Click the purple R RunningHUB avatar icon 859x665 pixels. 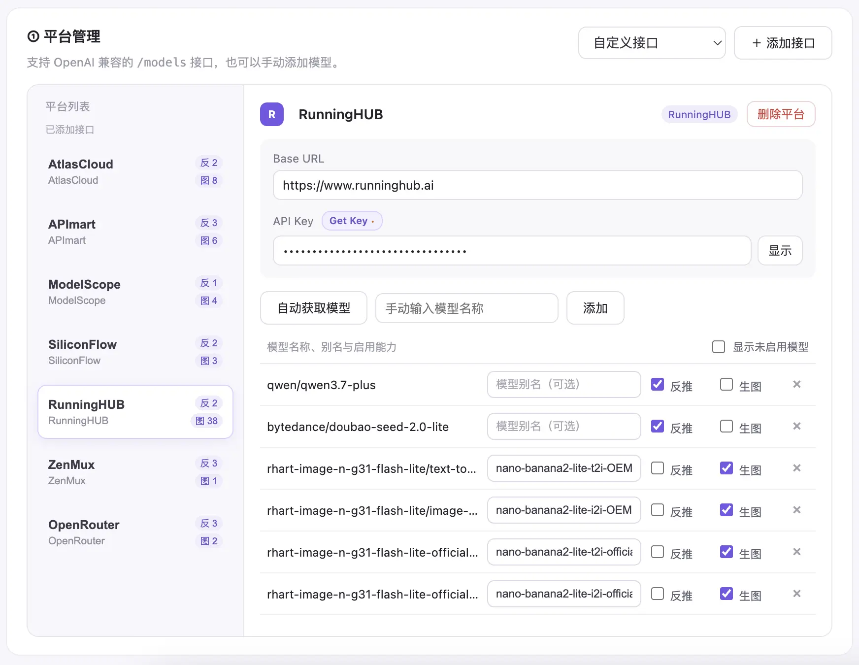tap(272, 114)
